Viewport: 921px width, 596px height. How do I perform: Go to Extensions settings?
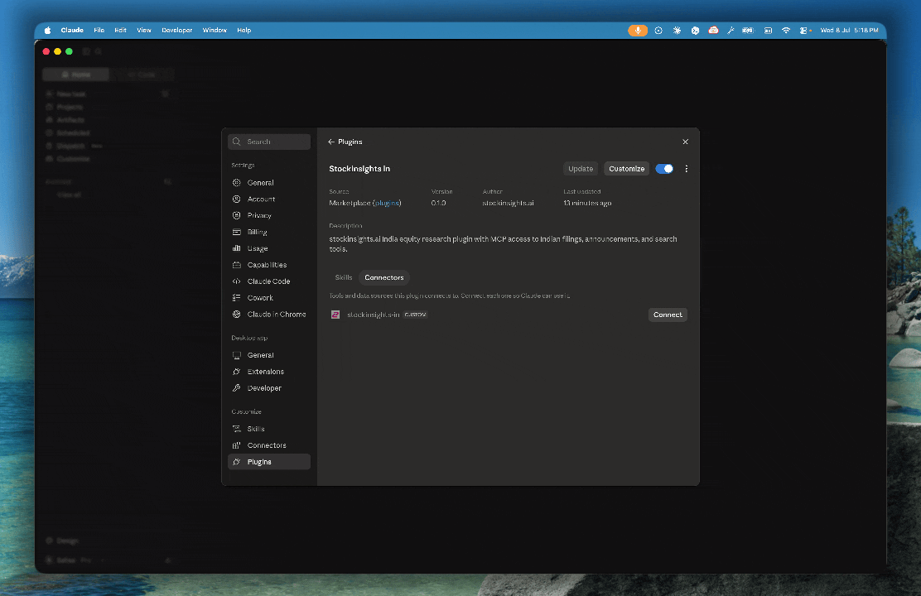[268, 372]
